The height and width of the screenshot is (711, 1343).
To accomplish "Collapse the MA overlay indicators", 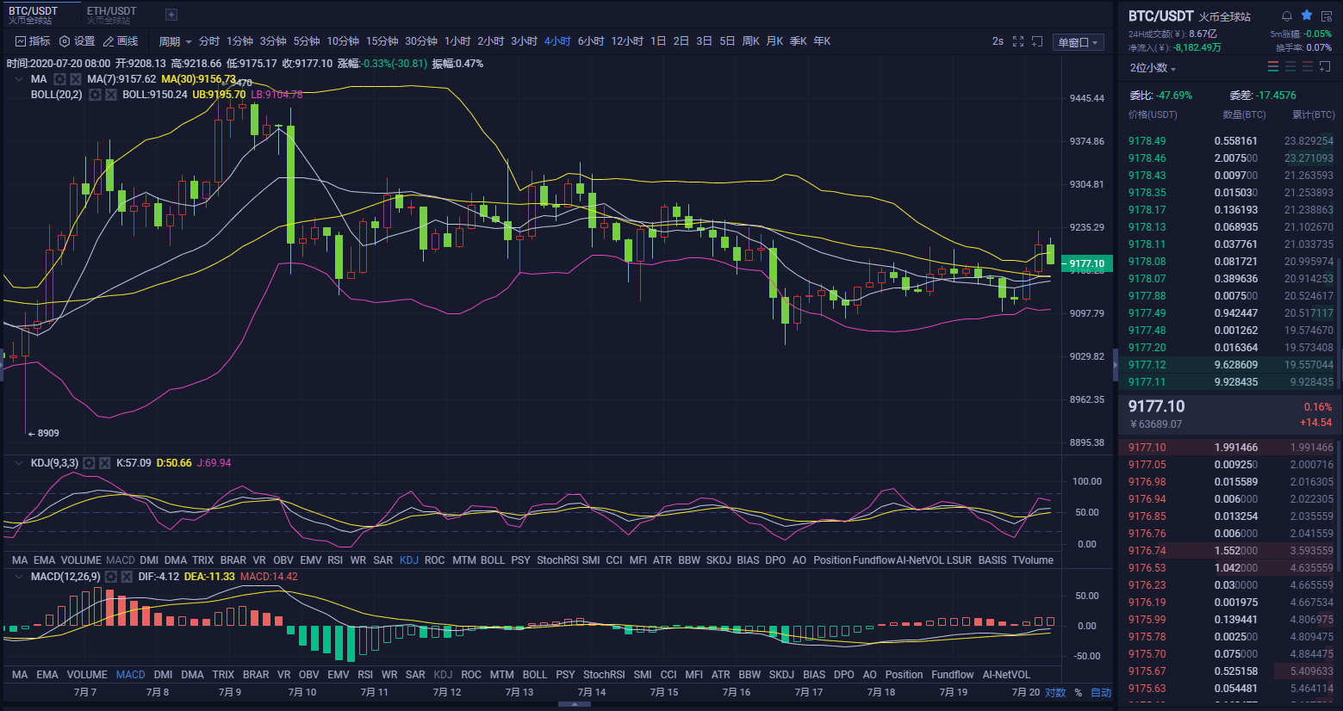I will pos(19,79).
